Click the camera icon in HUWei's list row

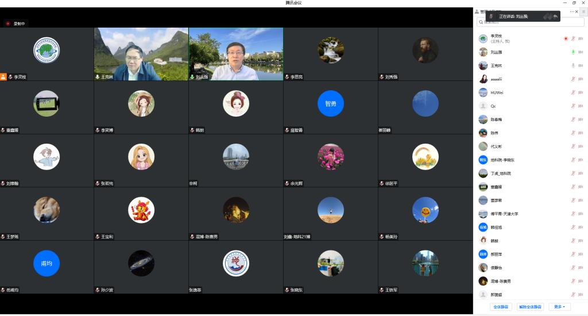click(581, 93)
